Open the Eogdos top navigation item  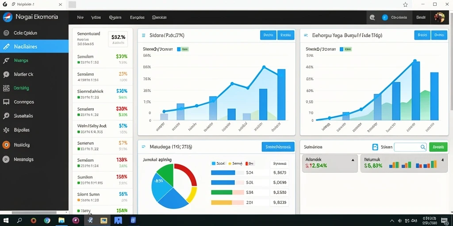tap(137, 17)
